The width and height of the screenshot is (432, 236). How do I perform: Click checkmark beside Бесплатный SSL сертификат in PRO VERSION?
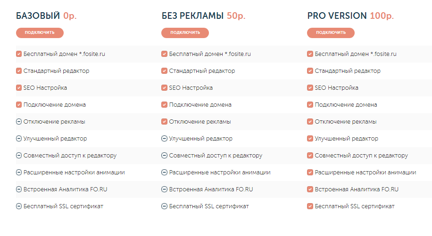tap(310, 206)
